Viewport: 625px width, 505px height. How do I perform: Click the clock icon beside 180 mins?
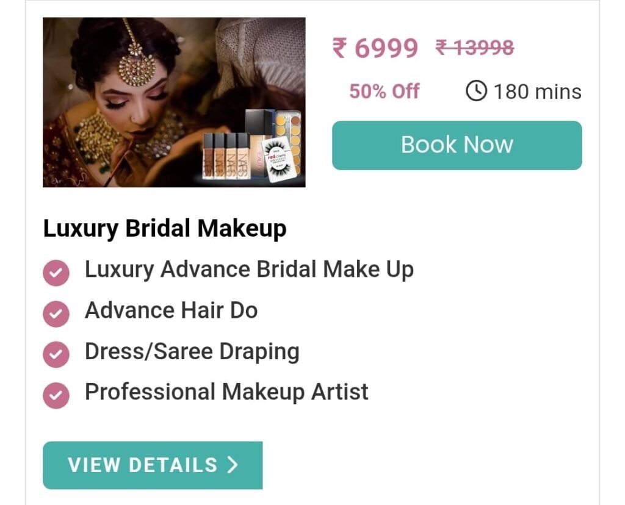coord(476,91)
